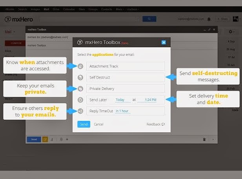Toggle the Private Delivery application icon
This screenshot has width=242, height=179.
tap(80, 89)
